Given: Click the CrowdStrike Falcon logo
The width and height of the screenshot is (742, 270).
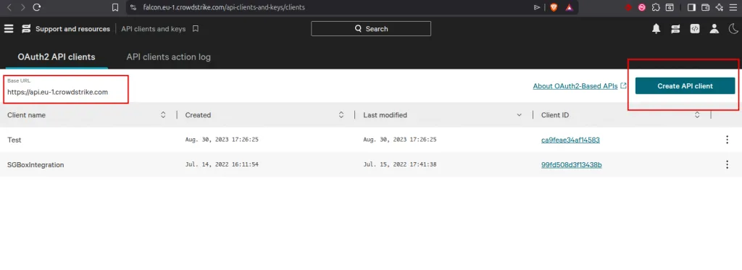Looking at the screenshot, I should click(x=26, y=29).
